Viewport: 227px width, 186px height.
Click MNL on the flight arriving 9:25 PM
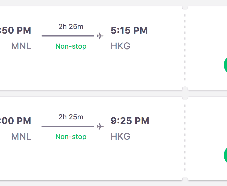21,136
